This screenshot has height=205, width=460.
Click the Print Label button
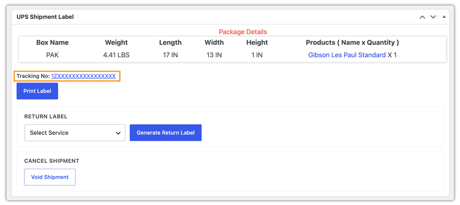(37, 91)
